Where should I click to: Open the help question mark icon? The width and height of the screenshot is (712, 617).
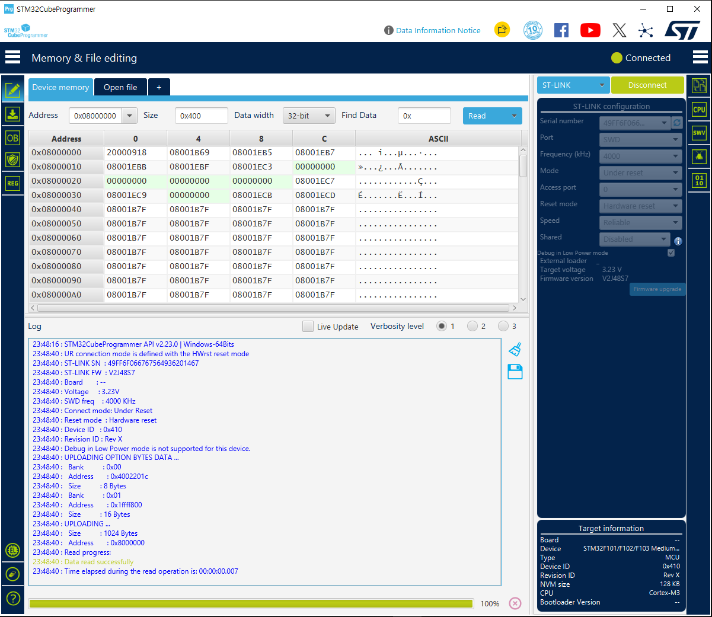tap(13, 598)
